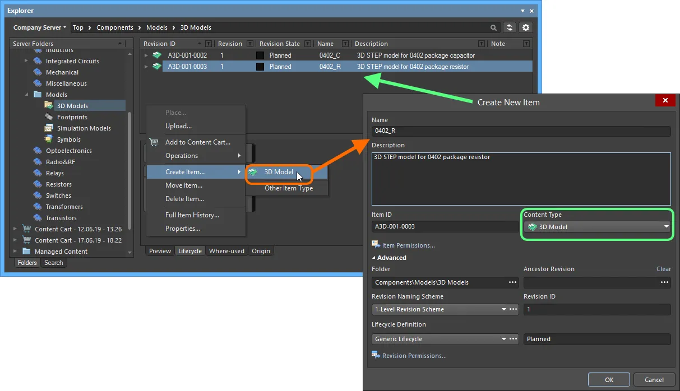Click Cancel in Create New Item dialog

[654, 380]
